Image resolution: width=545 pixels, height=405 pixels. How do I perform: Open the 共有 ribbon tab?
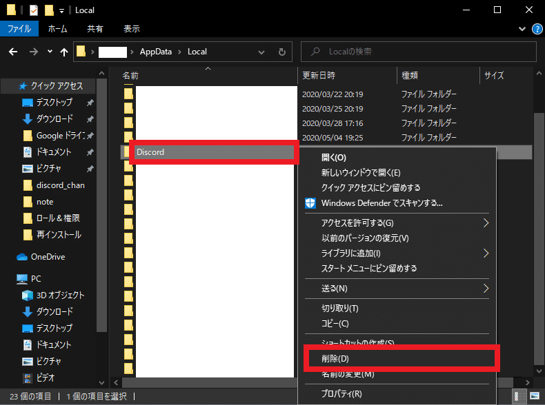click(95, 29)
